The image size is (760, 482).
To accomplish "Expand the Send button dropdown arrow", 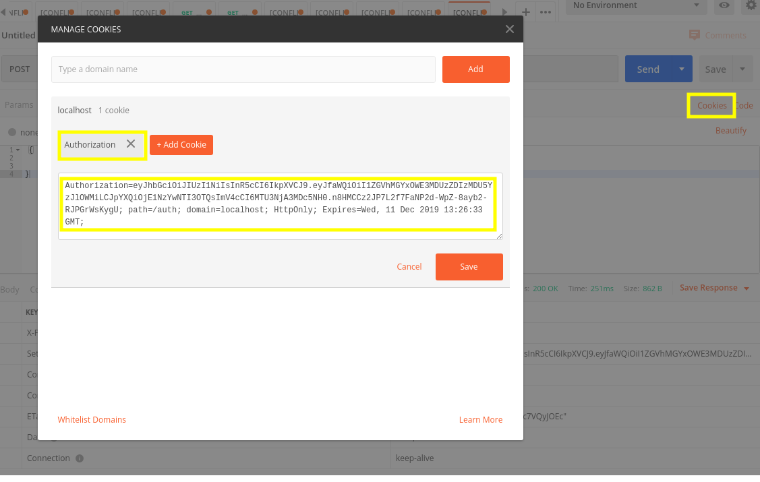I will [682, 69].
